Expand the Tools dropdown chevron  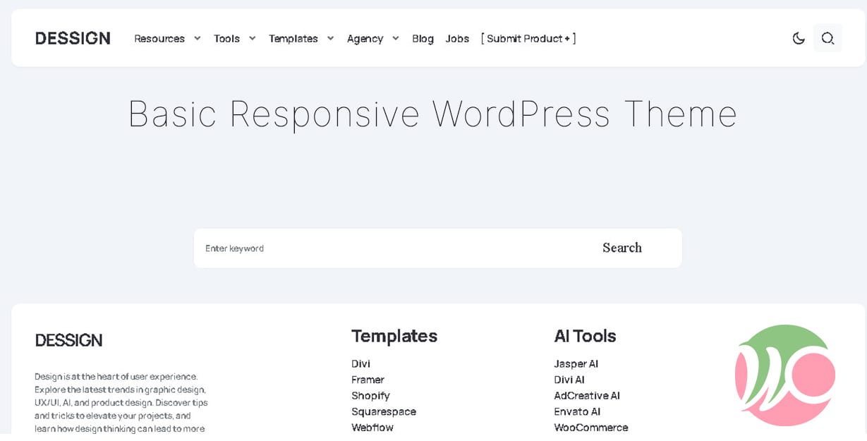coord(252,38)
